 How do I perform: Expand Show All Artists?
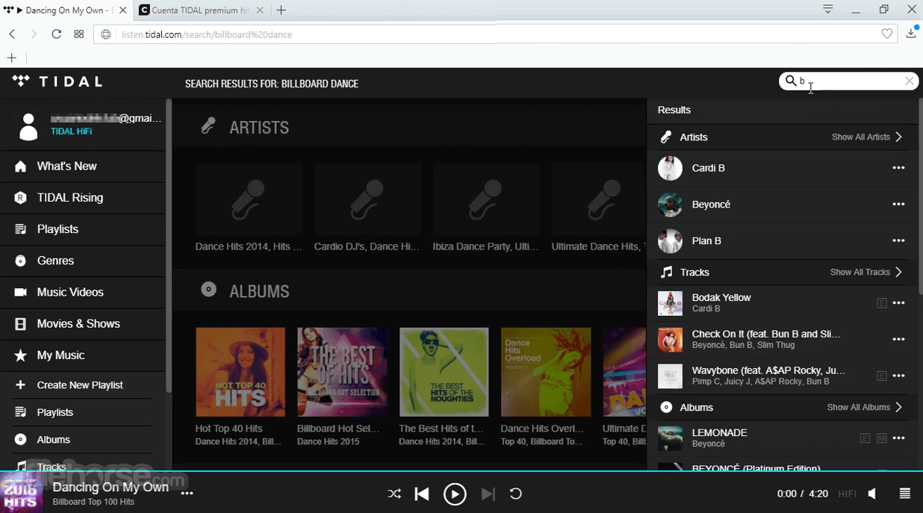click(867, 137)
